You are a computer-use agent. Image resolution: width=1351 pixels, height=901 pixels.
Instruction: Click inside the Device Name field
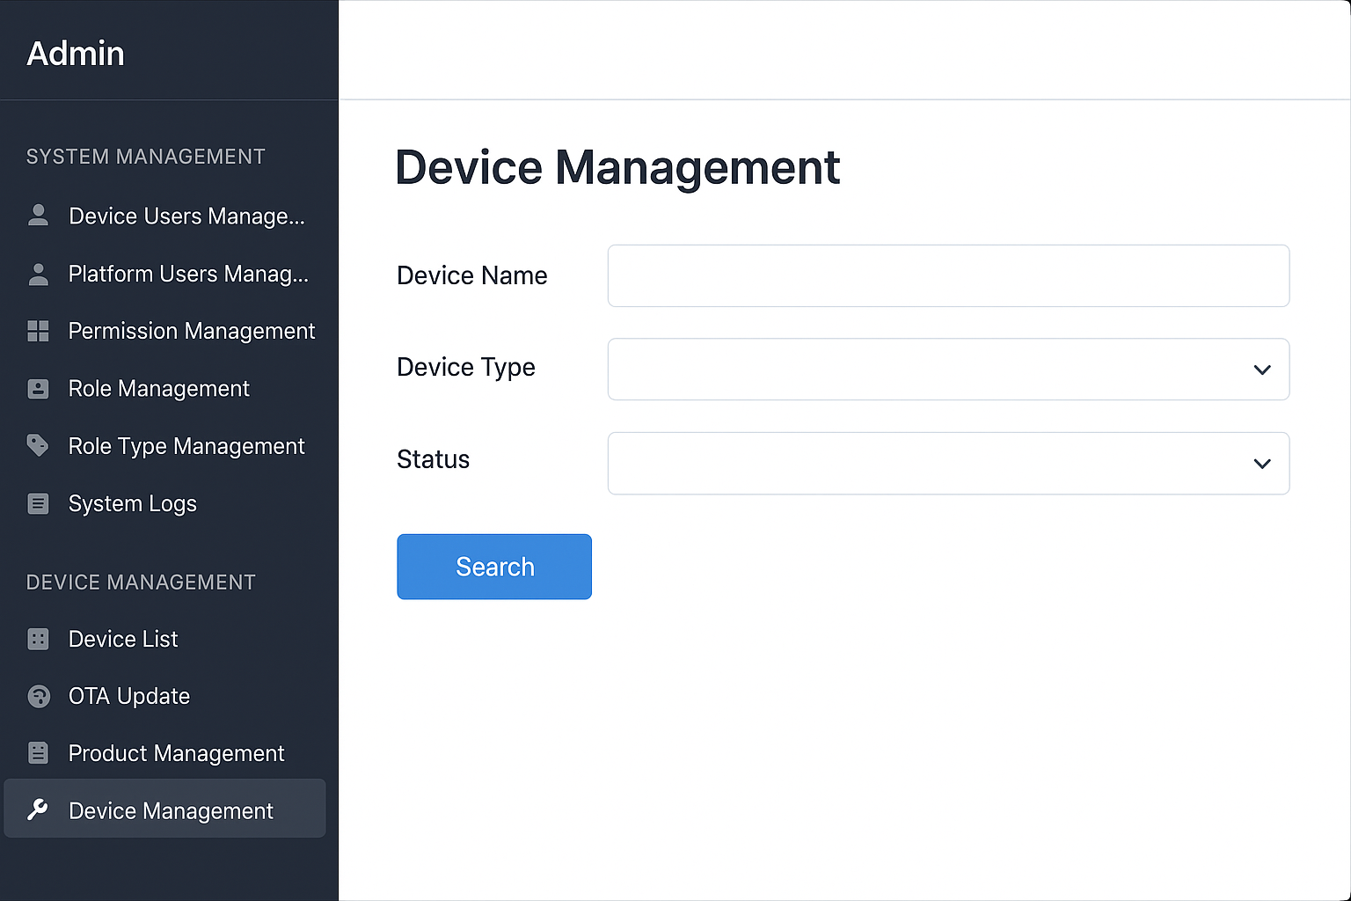point(948,275)
